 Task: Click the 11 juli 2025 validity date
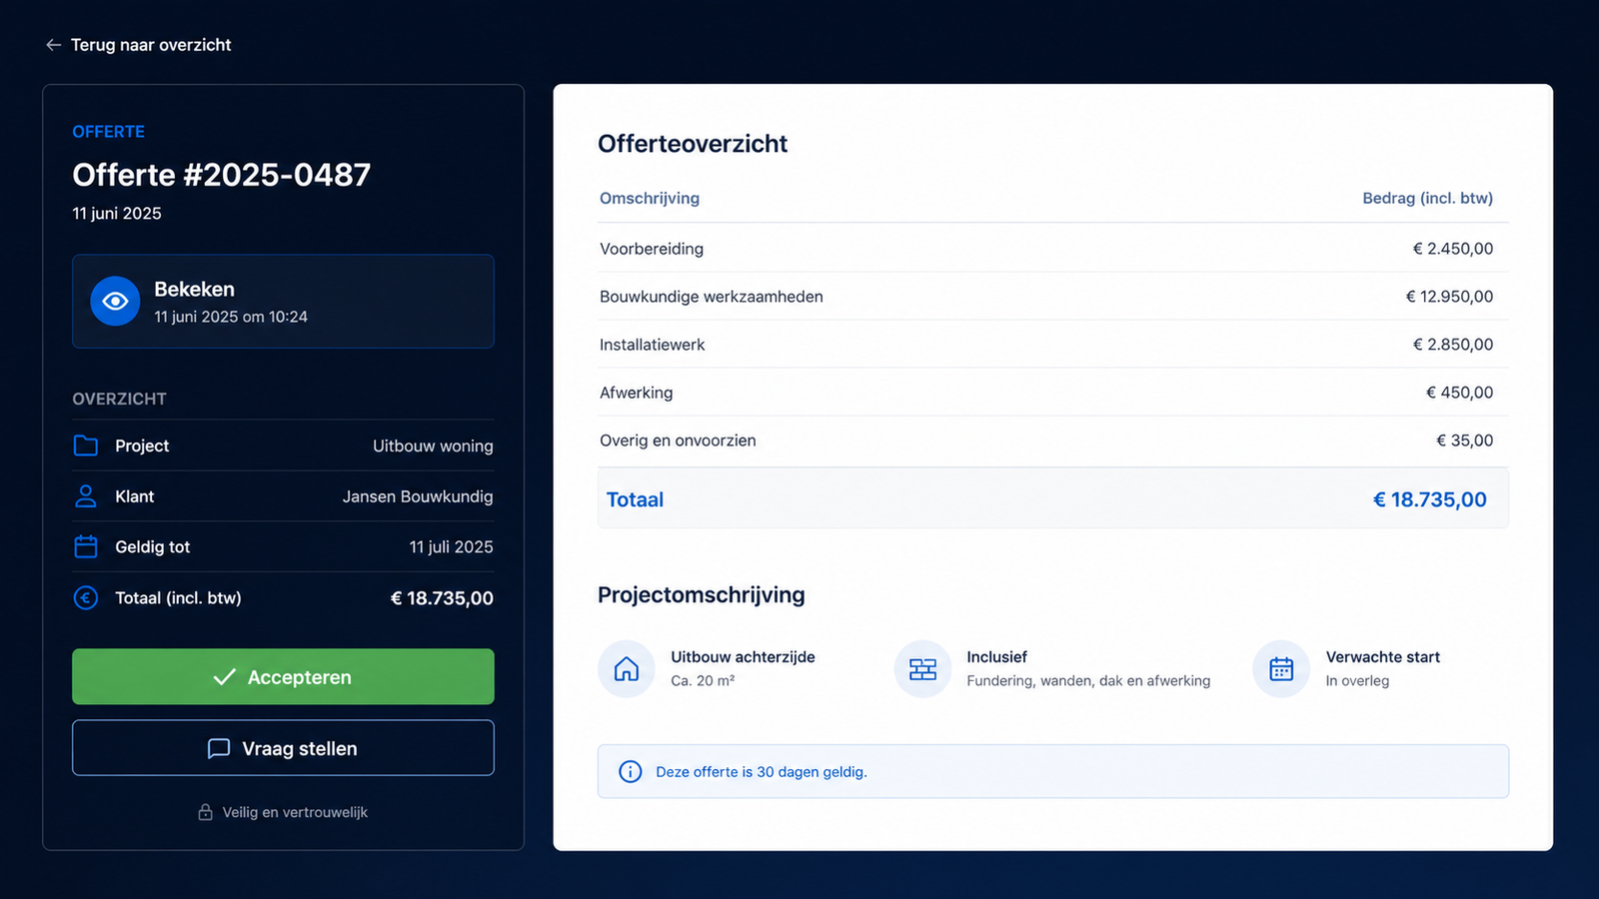point(451,546)
